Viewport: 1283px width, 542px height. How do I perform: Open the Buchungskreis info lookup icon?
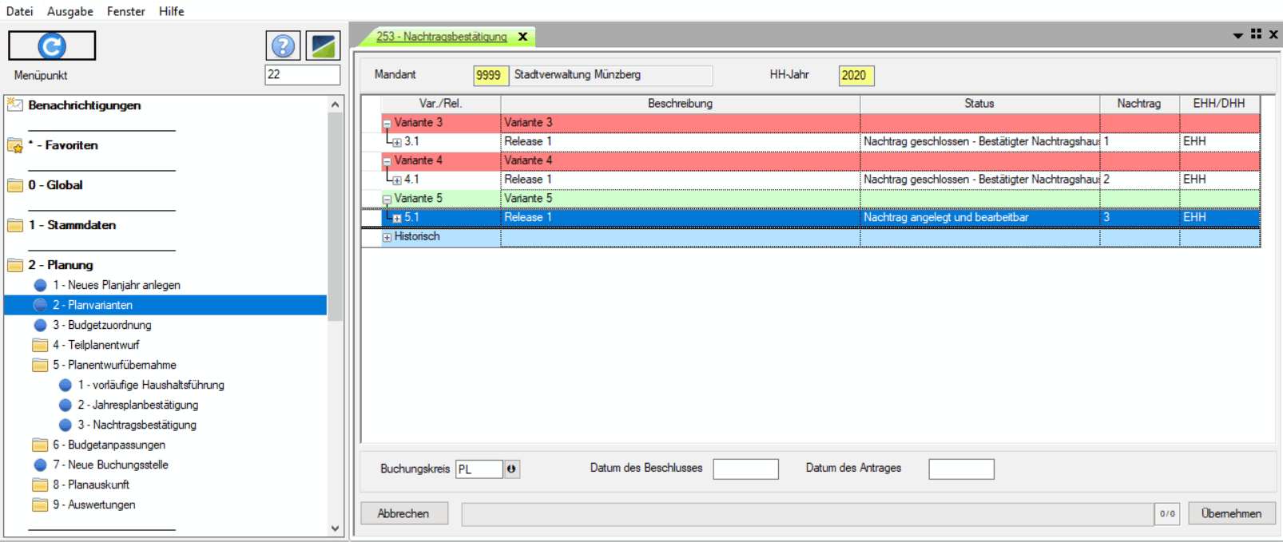click(511, 469)
